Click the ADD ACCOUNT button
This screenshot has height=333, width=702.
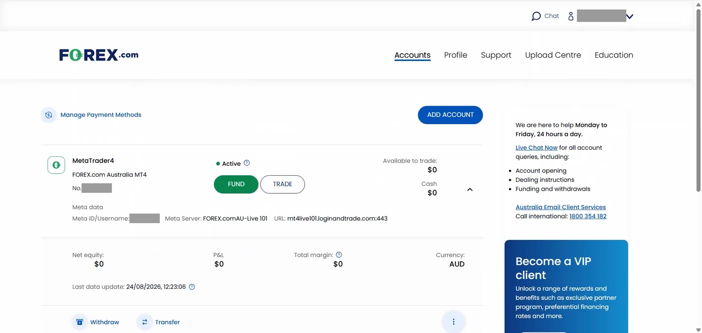pos(450,115)
